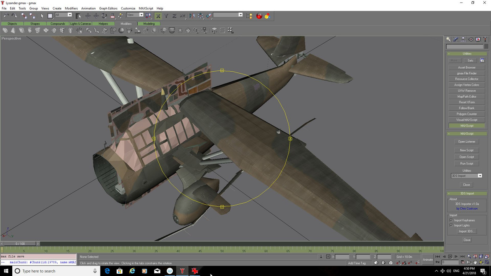
Task: Go to the end frame
Action: click(463, 256)
